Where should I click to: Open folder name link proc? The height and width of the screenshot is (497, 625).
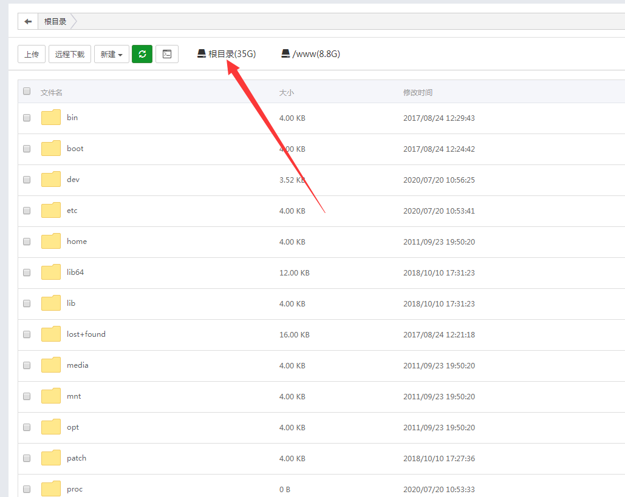[x=75, y=489]
